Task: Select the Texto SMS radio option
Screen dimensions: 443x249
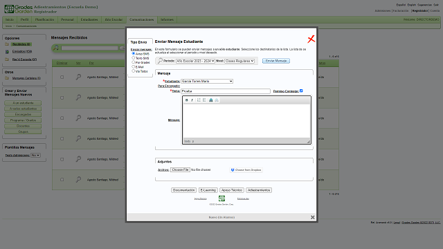Action: [x=134, y=58]
